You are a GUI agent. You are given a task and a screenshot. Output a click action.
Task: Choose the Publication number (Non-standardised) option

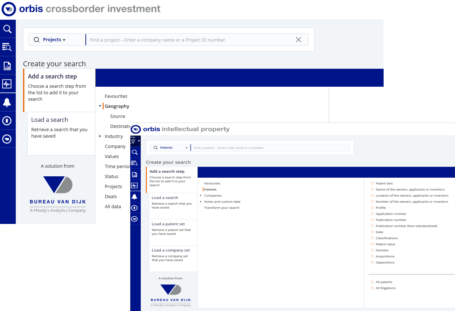click(406, 226)
